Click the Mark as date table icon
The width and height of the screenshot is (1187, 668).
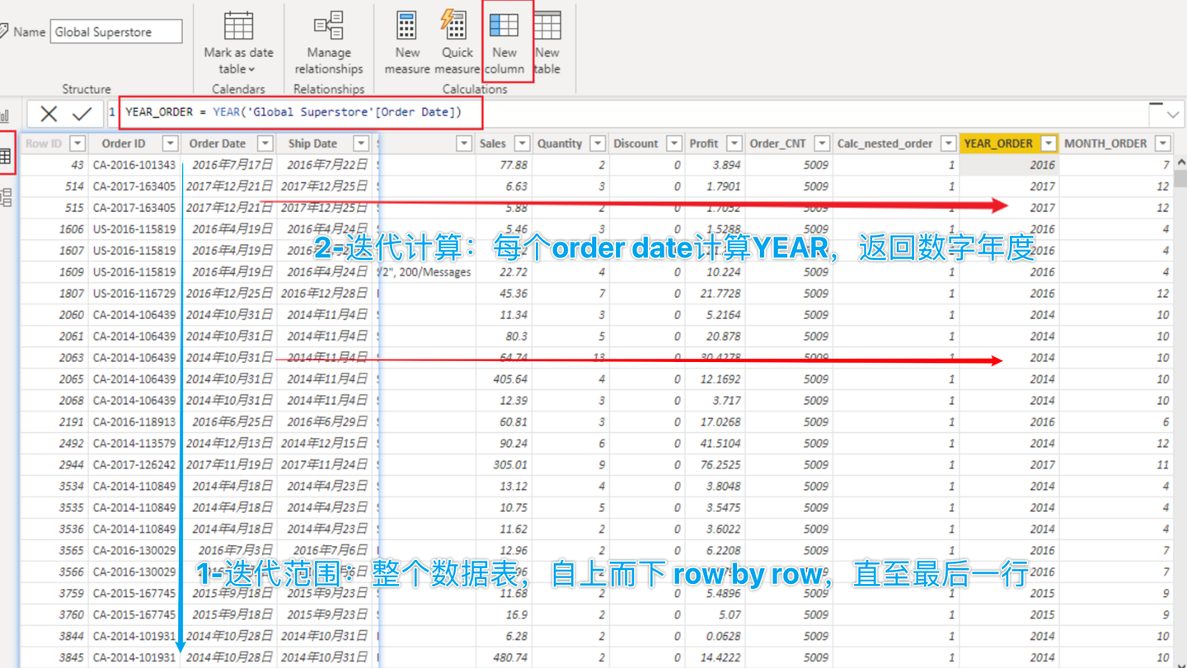click(x=238, y=26)
